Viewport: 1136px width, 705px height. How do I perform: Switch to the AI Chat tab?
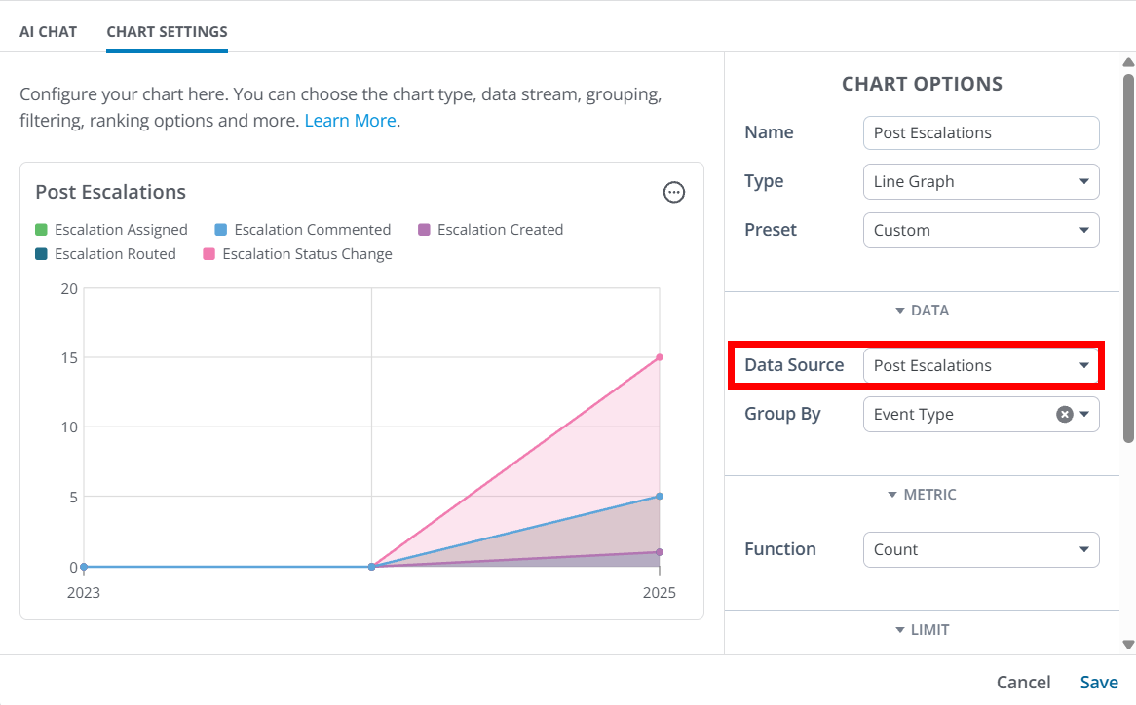coord(48,32)
